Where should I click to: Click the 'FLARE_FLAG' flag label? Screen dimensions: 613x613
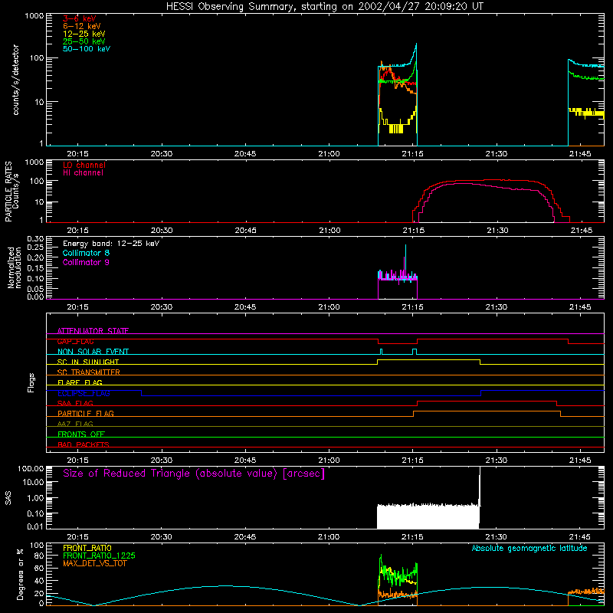(80, 382)
